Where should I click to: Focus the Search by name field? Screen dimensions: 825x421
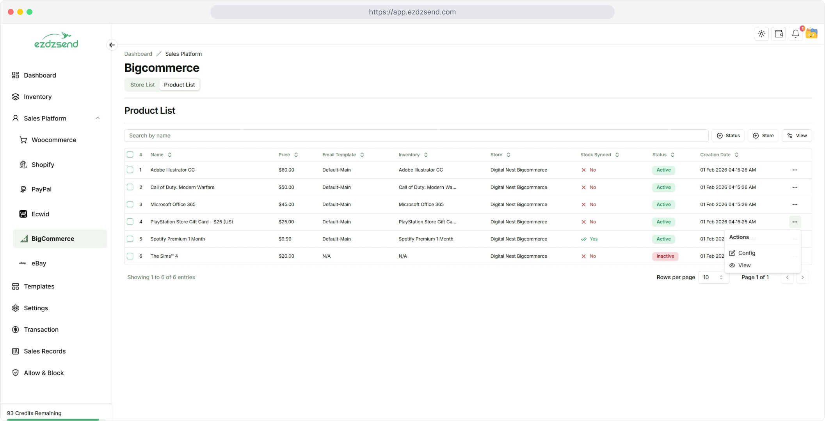pos(416,136)
